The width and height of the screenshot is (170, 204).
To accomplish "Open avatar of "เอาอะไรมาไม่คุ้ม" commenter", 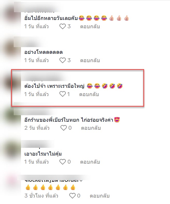I will point(10,149).
